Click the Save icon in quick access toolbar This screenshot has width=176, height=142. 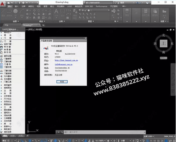[x=16, y=3]
